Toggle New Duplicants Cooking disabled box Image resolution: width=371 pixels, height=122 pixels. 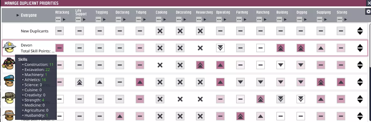160,31
